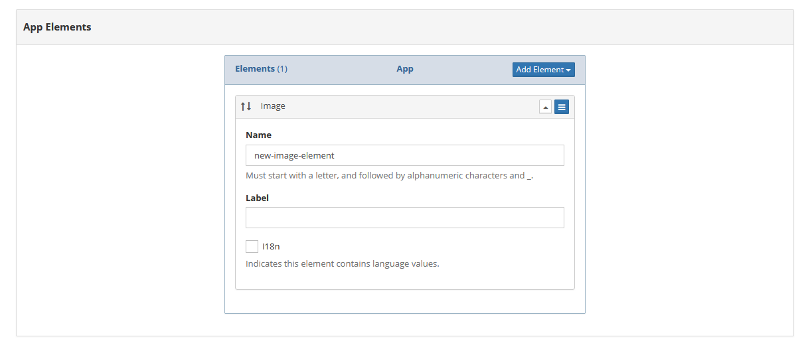The width and height of the screenshot is (810, 345).
Task: Click the (1) elements count
Action: (282, 69)
